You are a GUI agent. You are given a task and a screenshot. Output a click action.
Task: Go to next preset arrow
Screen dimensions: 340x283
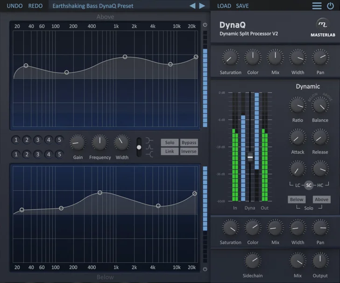(202, 6)
